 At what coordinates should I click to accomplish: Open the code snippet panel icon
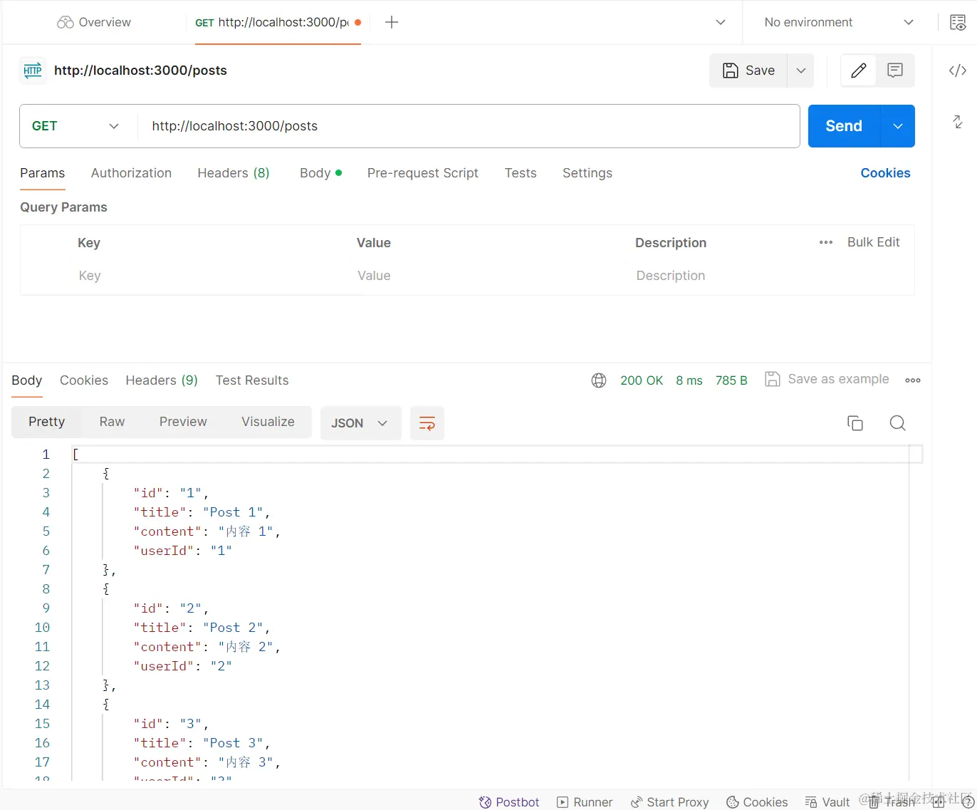(958, 71)
